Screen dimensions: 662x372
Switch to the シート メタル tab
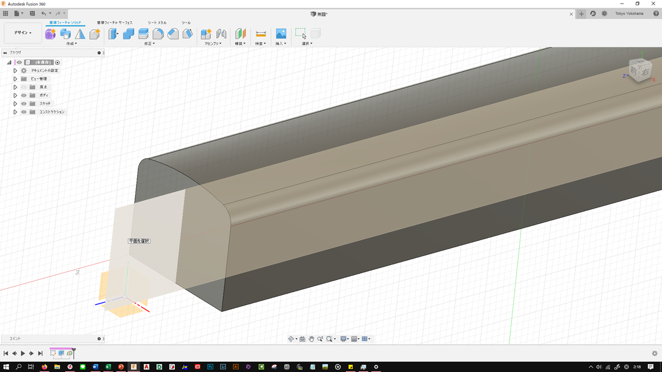(x=157, y=23)
